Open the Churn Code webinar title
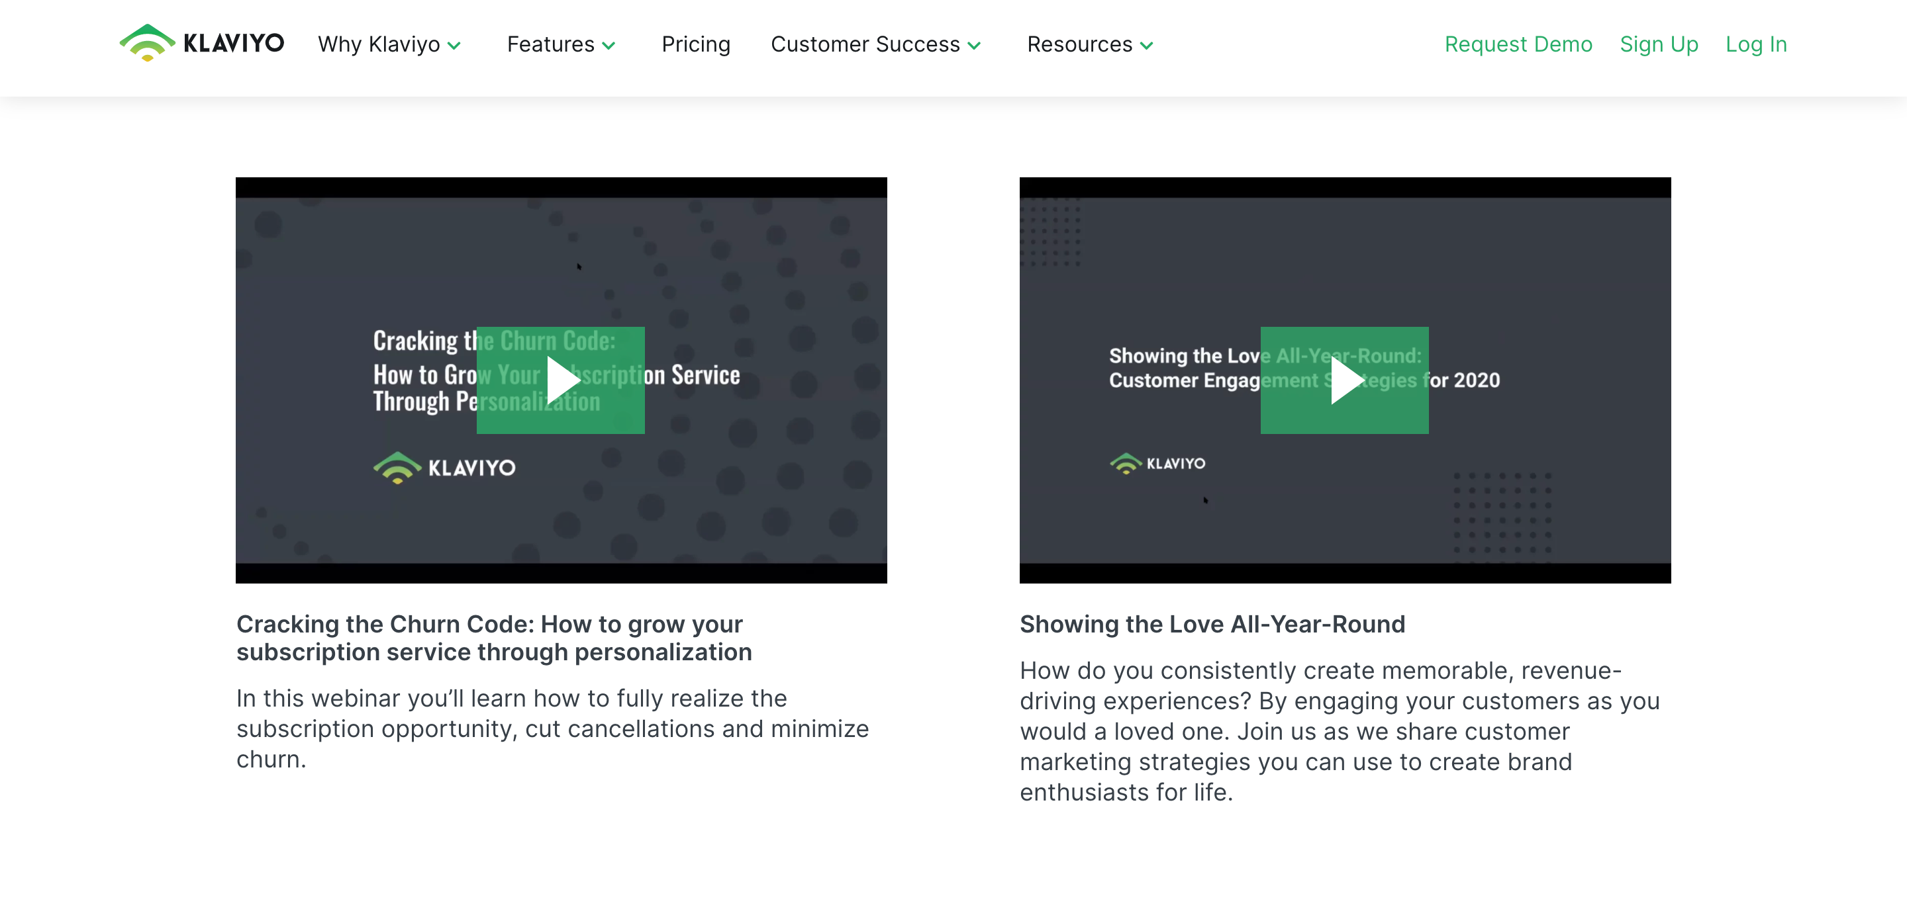Viewport: 1907px width, 913px height. (494, 638)
